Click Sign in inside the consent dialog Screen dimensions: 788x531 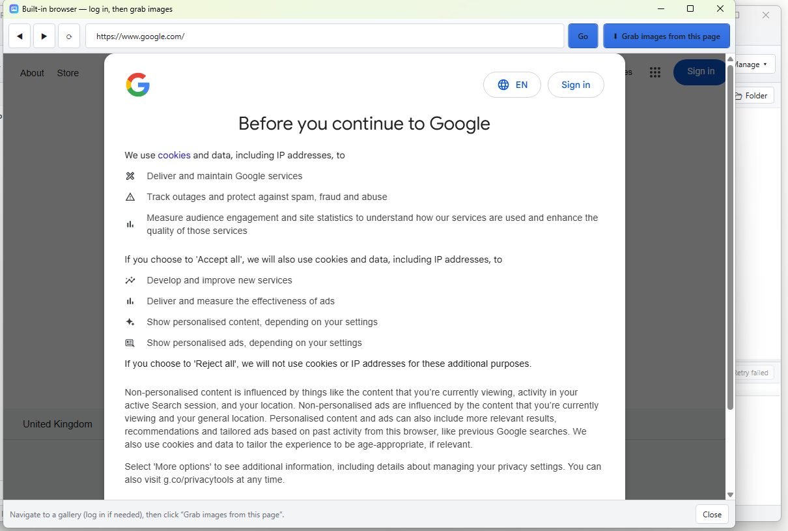(x=576, y=85)
